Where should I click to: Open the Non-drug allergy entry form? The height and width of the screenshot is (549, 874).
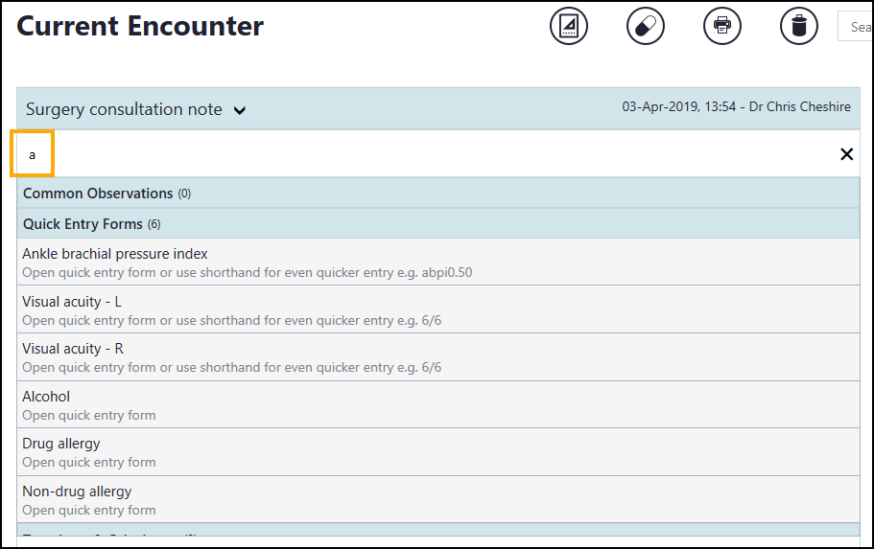point(77,492)
